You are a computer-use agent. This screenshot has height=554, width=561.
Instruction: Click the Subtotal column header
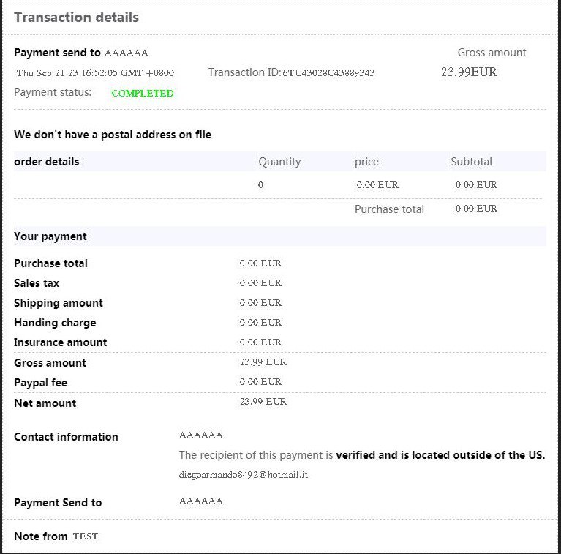pyautogui.click(x=471, y=162)
